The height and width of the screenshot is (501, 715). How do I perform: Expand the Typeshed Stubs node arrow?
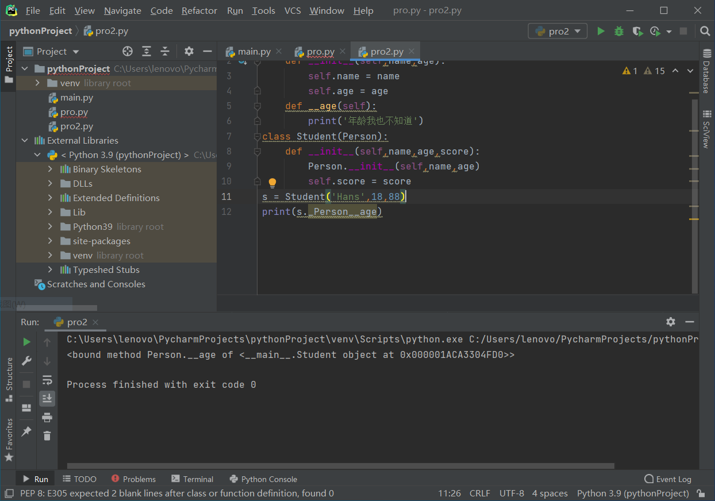point(50,270)
